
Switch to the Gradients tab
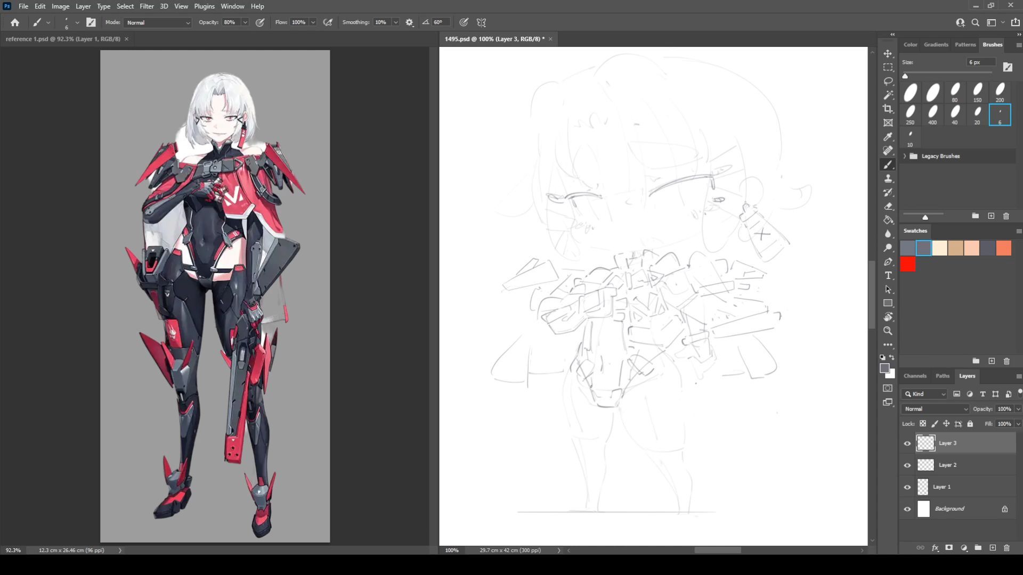pos(936,45)
